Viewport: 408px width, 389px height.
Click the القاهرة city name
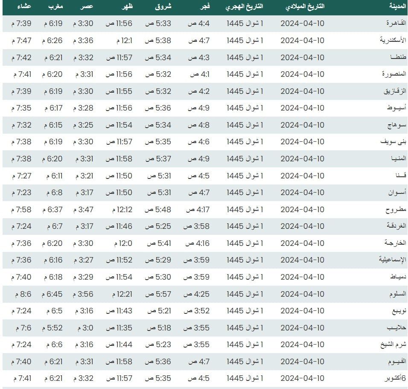[x=393, y=23]
